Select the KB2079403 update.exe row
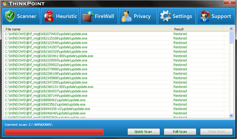Image resolution: width=237 pixels, height=139 pixels. (46, 34)
